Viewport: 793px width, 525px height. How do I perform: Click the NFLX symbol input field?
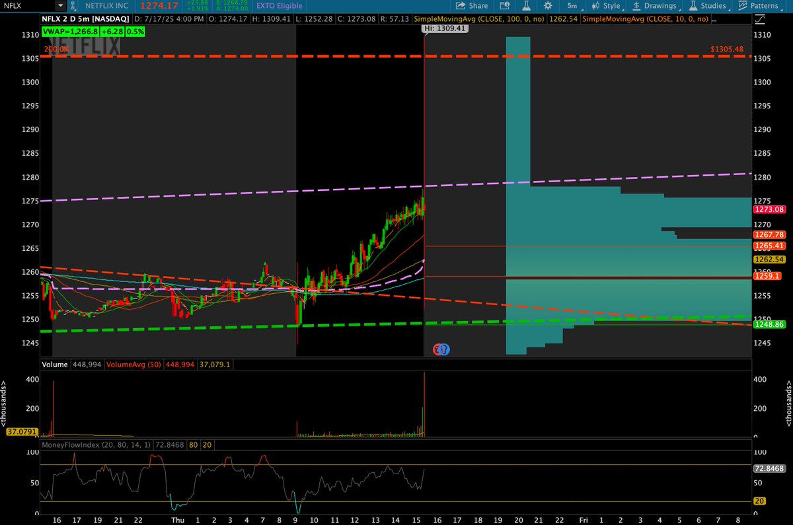[x=28, y=5]
